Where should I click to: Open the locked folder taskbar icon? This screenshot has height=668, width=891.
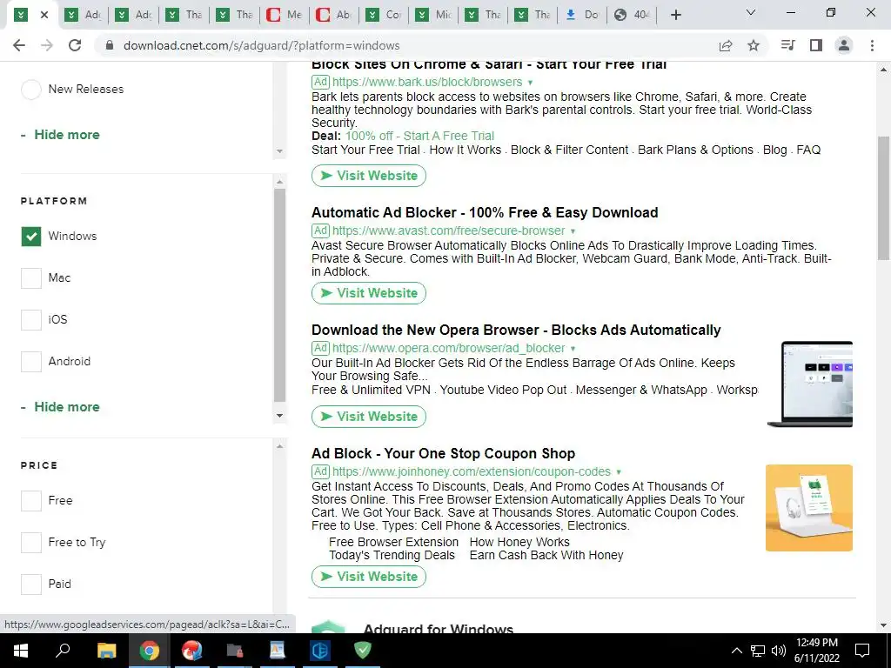coord(235,651)
